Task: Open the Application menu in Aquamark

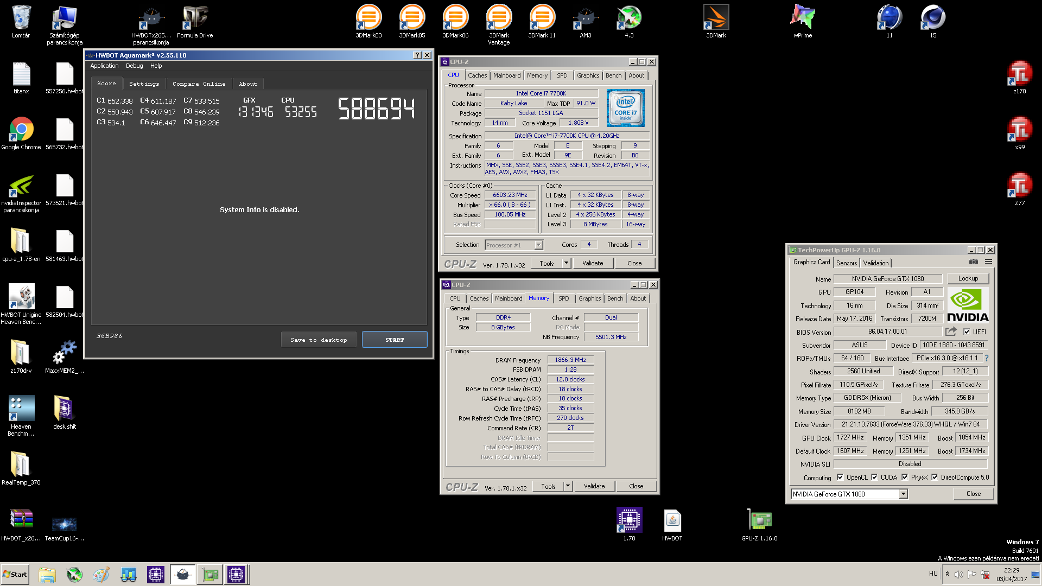Action: [104, 66]
